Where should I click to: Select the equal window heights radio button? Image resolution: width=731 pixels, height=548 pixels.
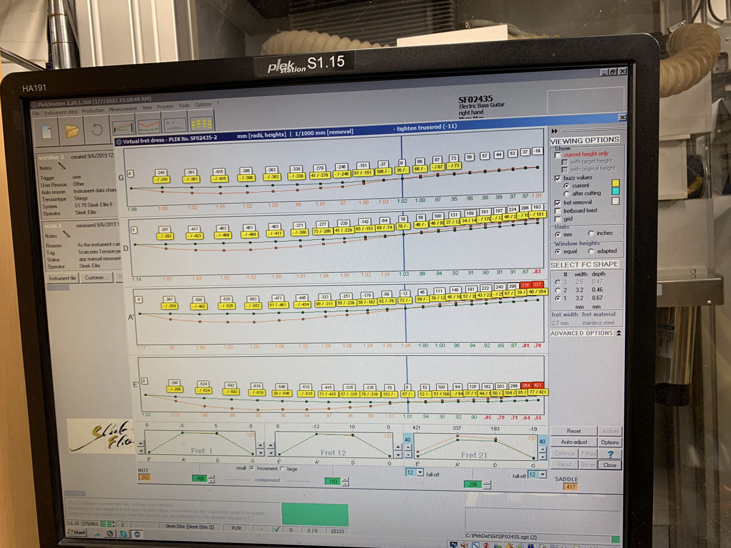(x=557, y=251)
